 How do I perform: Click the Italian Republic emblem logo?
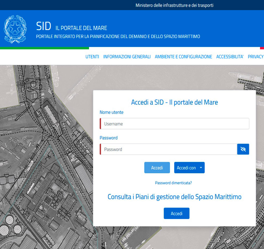coord(15,29)
